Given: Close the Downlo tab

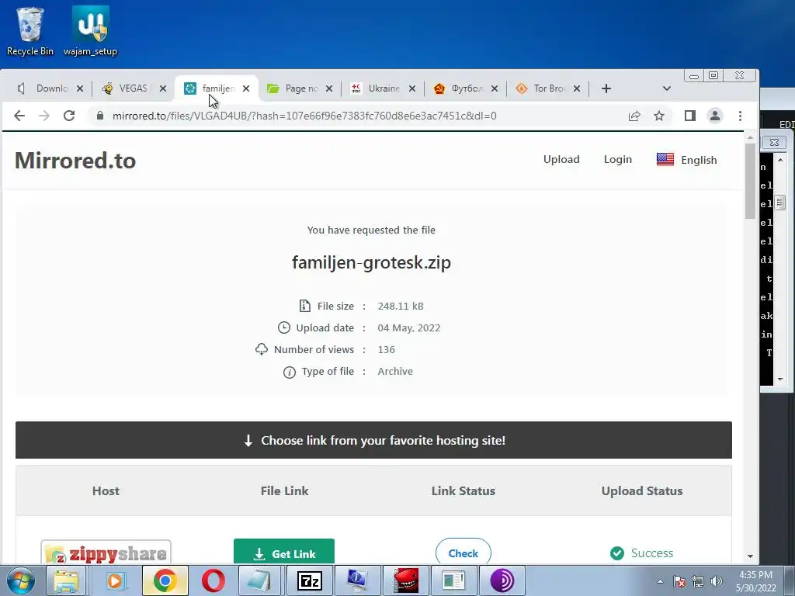Looking at the screenshot, I should [80, 88].
